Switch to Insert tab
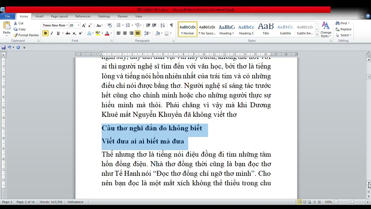 click(39, 16)
